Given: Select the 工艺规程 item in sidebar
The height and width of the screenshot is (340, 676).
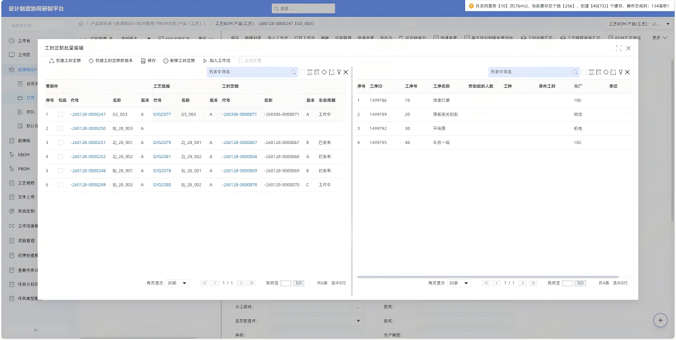Looking at the screenshot, I should [x=26, y=183].
